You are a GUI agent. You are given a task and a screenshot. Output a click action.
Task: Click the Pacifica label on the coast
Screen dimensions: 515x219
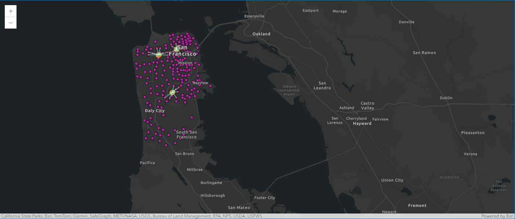[x=147, y=163]
